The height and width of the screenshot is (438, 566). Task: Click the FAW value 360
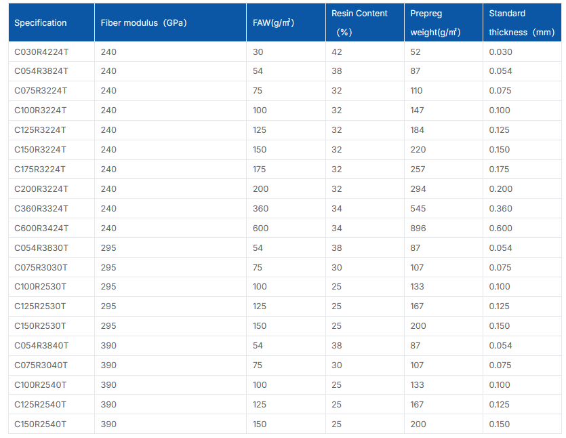click(260, 209)
